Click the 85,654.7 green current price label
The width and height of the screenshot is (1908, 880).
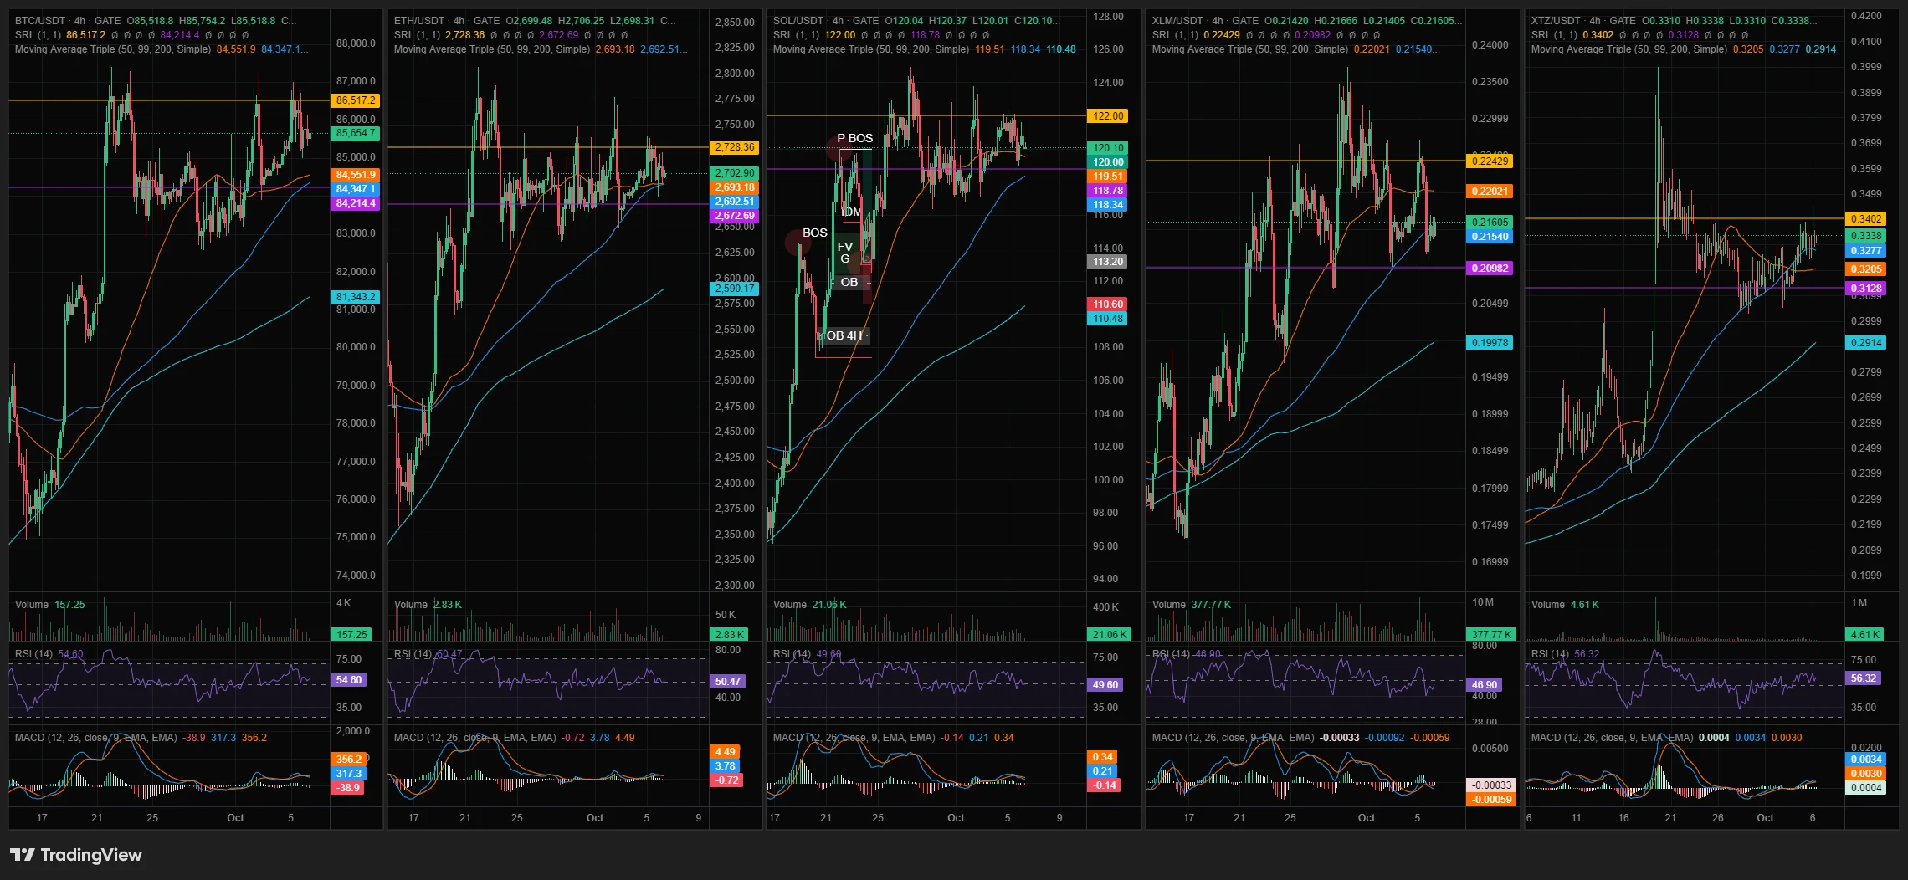pyautogui.click(x=356, y=133)
